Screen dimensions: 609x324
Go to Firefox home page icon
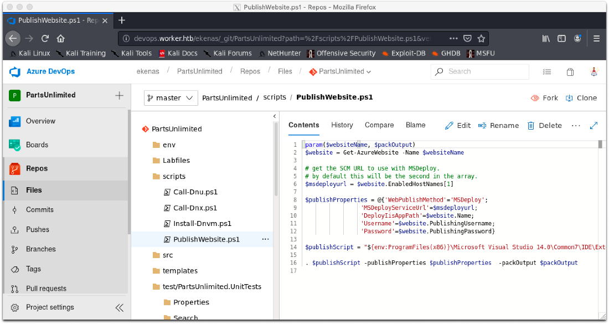tap(60, 38)
